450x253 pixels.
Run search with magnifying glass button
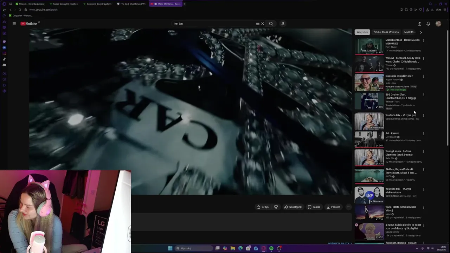pos(271,24)
